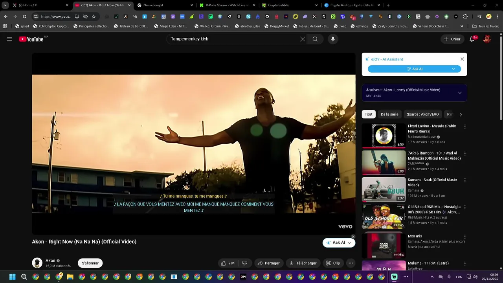Open options for 7ARI & Ramoon video
The height and width of the screenshot is (283, 503).
tap(465, 153)
